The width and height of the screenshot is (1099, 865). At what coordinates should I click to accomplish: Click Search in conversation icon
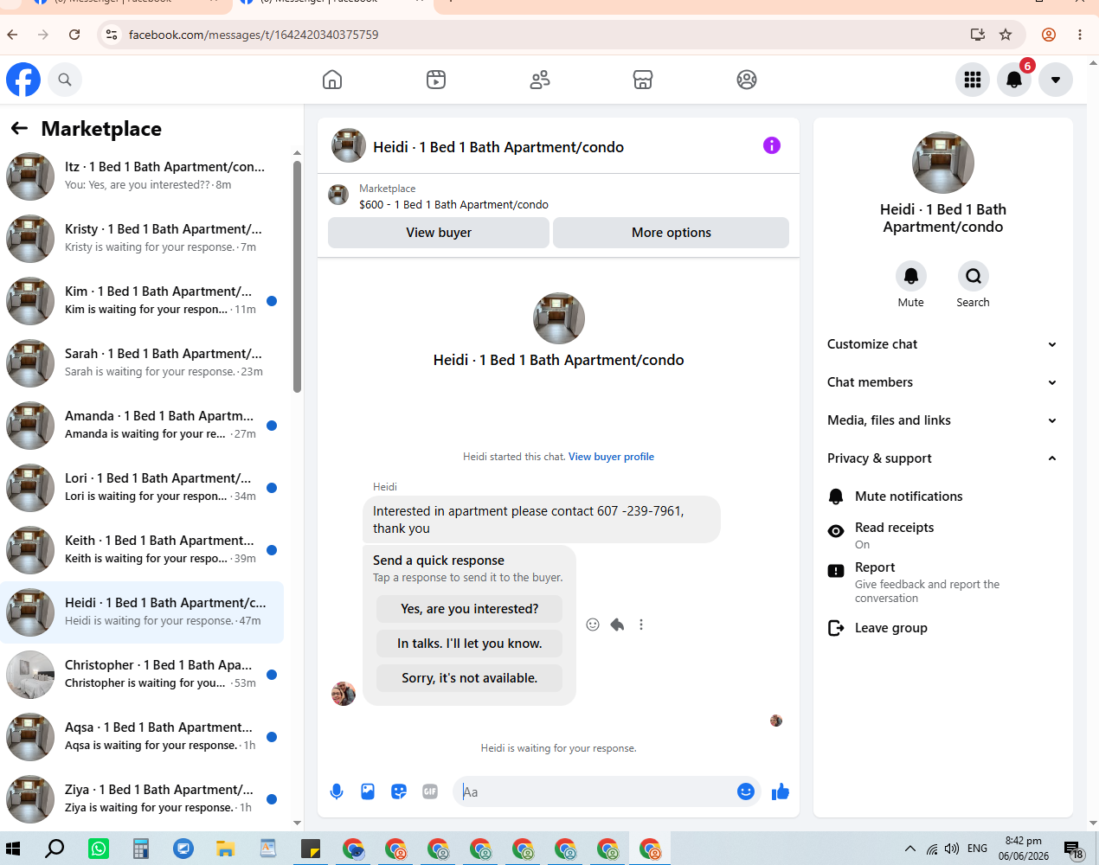974,276
